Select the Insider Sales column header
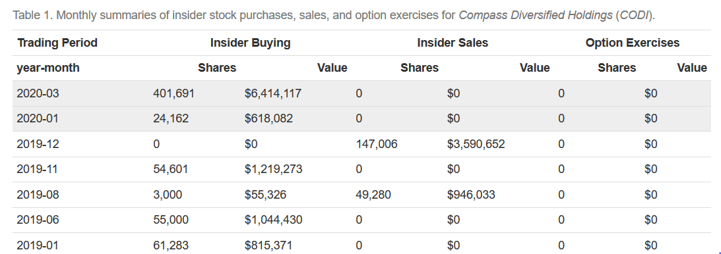Image resolution: width=721 pixels, height=254 pixels. point(453,43)
